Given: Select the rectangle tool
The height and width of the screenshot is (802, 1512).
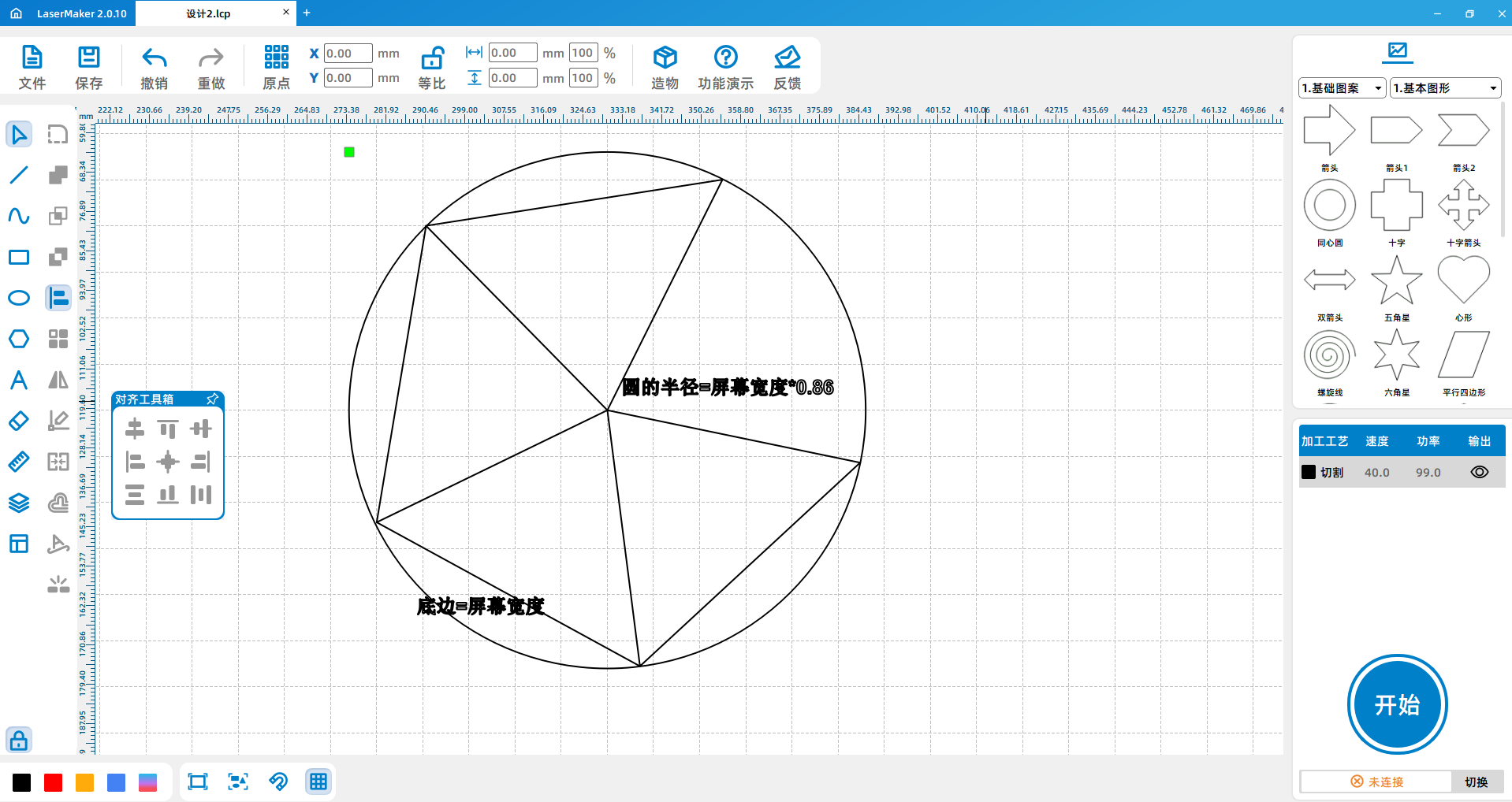Looking at the screenshot, I should (19, 257).
